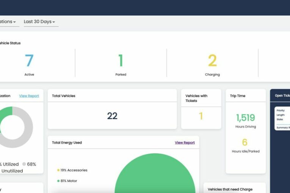Open the ticket card in Open Tickets
This screenshot has height=193, width=290.
(x=282, y=118)
